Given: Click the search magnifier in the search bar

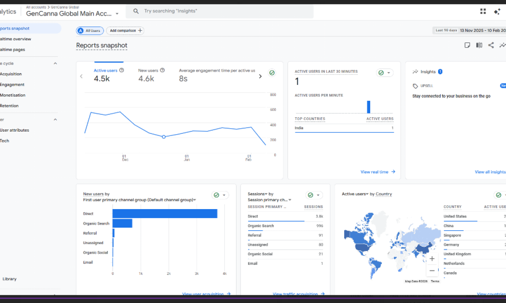Looking at the screenshot, I should point(136,11).
